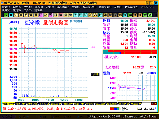
Task: Click the yellow 選 toolbar icon
Action: 36,15
